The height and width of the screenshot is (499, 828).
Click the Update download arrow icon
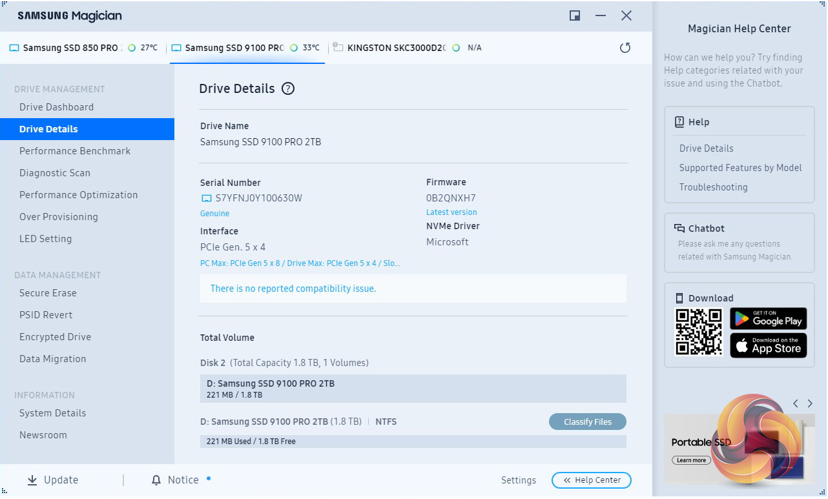click(32, 480)
